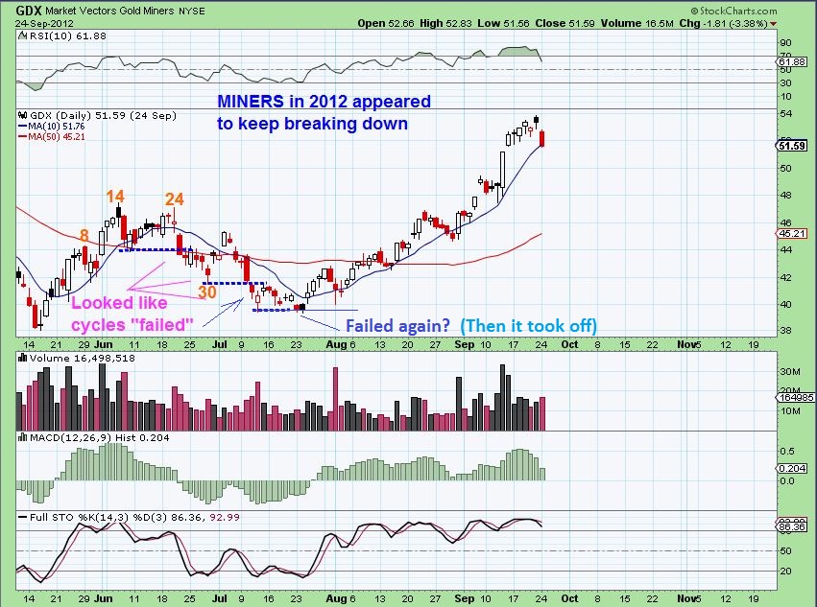The image size is (817, 607).
Task: Click the 'Looked like cycles failed' annotation
Action: coord(132,314)
